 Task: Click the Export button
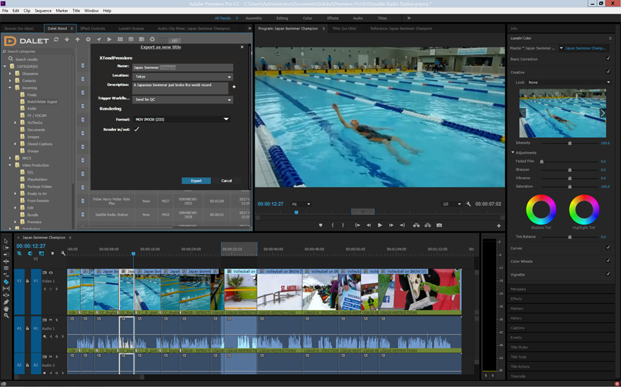click(196, 180)
